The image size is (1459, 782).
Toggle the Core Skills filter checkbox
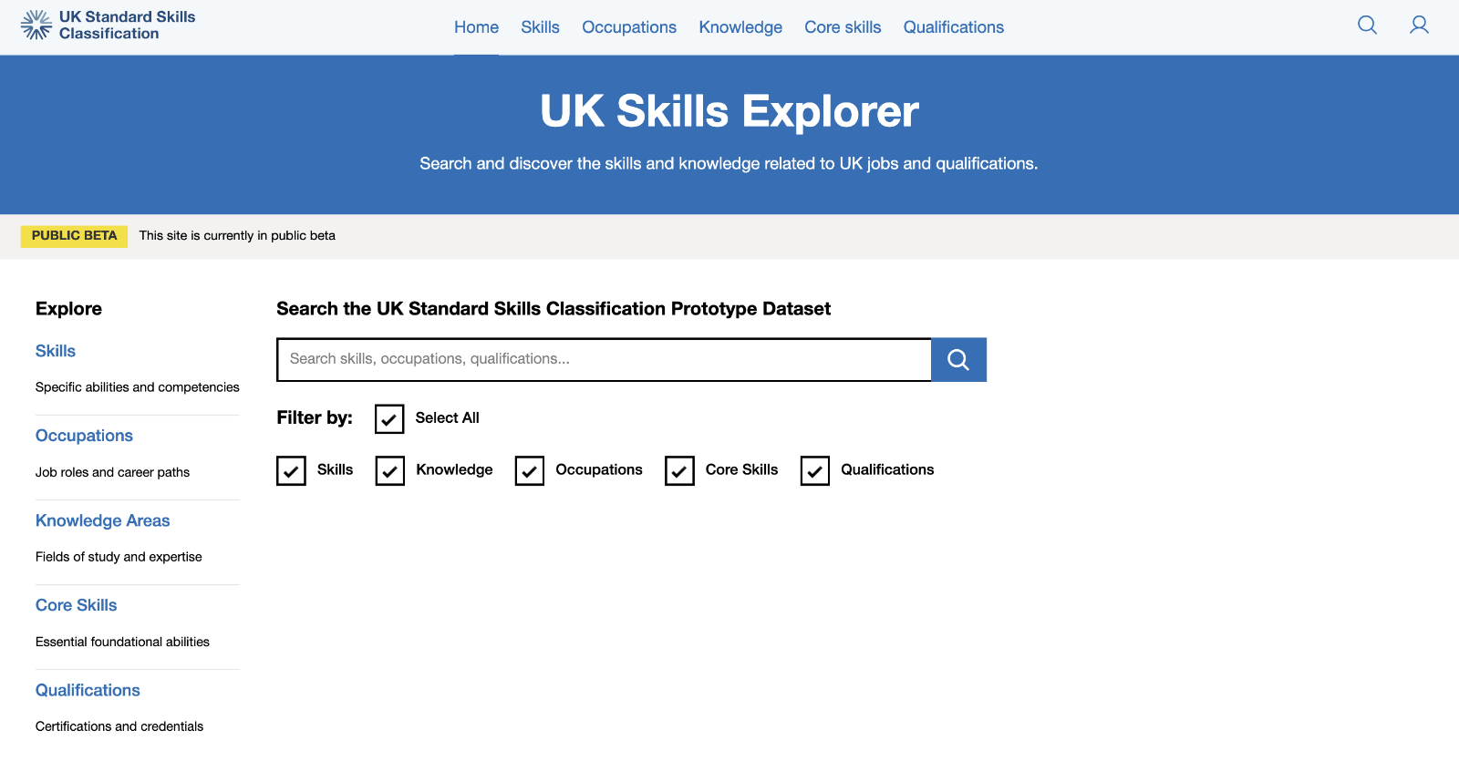point(679,471)
